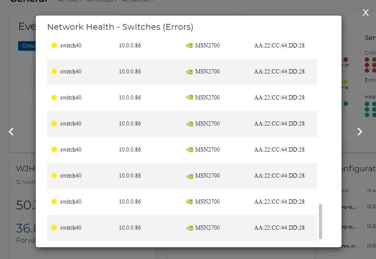The width and height of the screenshot is (376, 259).
Task: Click IP 10.0.0.86 in the third visible row
Action: pos(130,97)
